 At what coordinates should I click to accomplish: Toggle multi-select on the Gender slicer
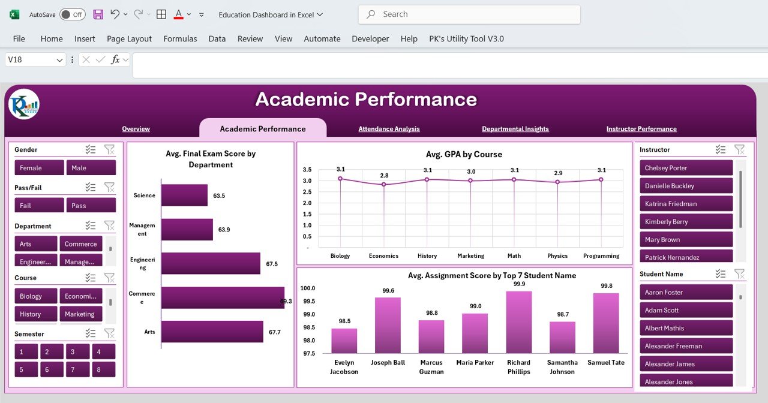pos(91,150)
